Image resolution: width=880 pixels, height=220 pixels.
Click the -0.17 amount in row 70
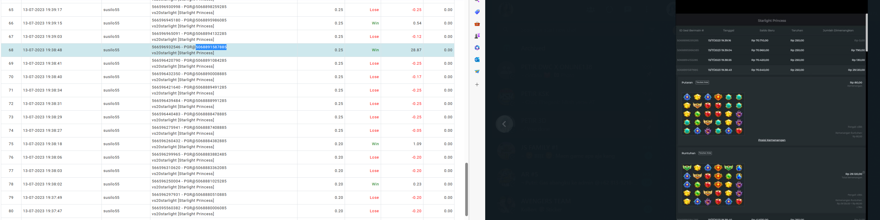pos(417,77)
